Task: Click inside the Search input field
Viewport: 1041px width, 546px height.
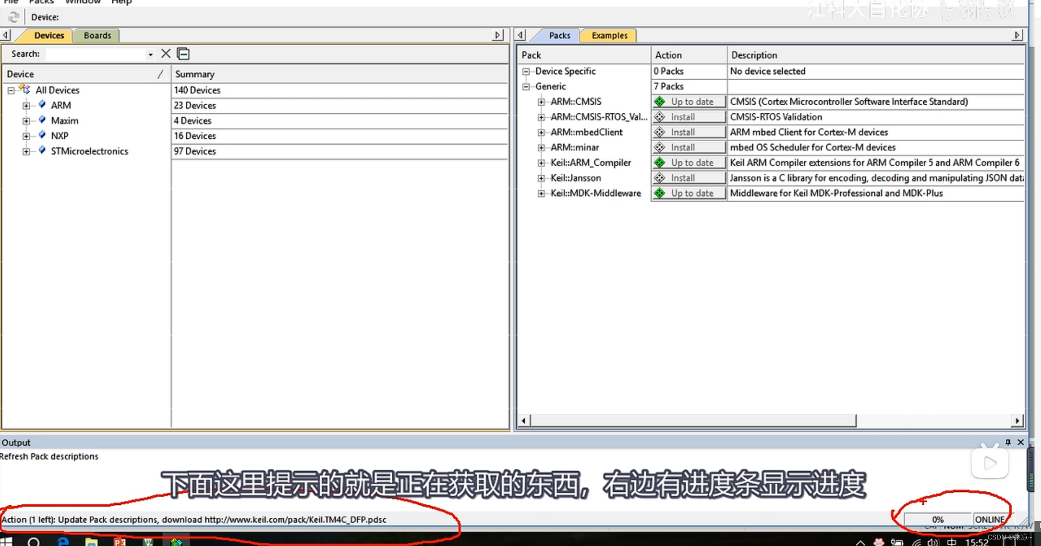Action: (x=96, y=54)
